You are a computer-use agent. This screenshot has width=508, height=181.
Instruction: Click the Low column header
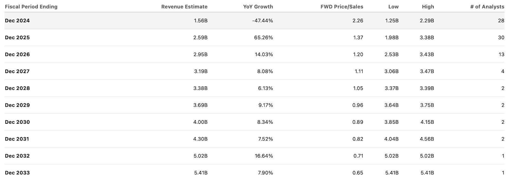click(x=393, y=7)
